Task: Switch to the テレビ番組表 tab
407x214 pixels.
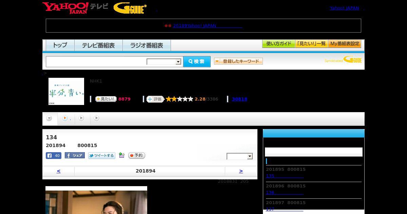Action: pyautogui.click(x=98, y=45)
